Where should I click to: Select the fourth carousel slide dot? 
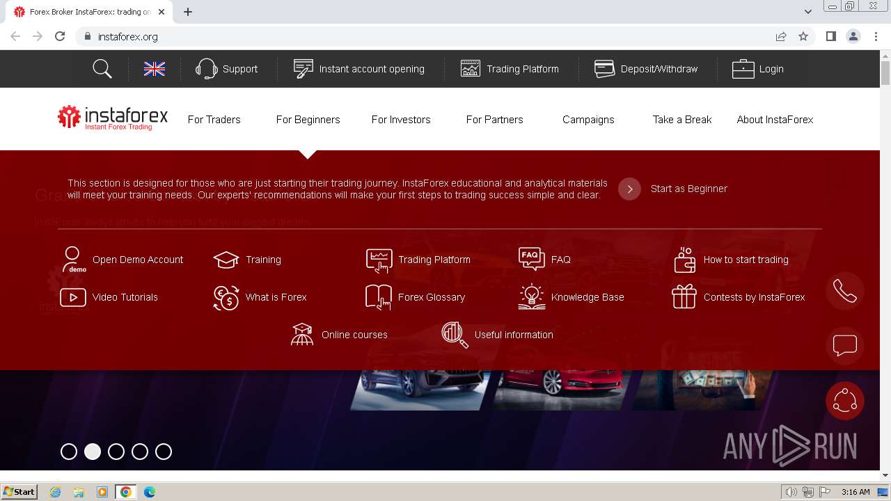pos(140,452)
